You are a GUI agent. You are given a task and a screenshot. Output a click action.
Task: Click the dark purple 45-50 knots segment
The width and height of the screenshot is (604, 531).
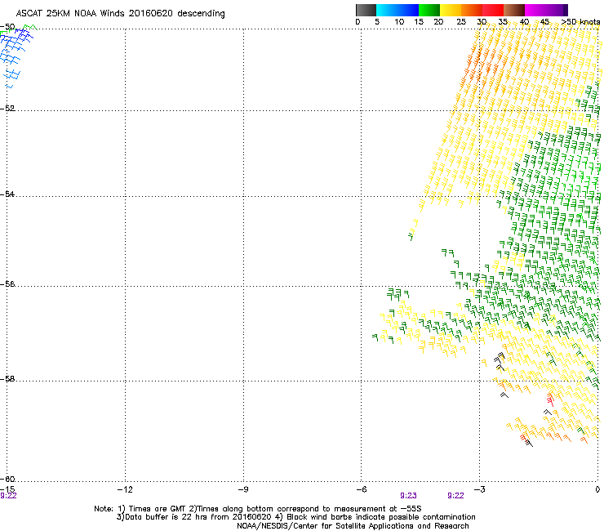click(x=557, y=10)
